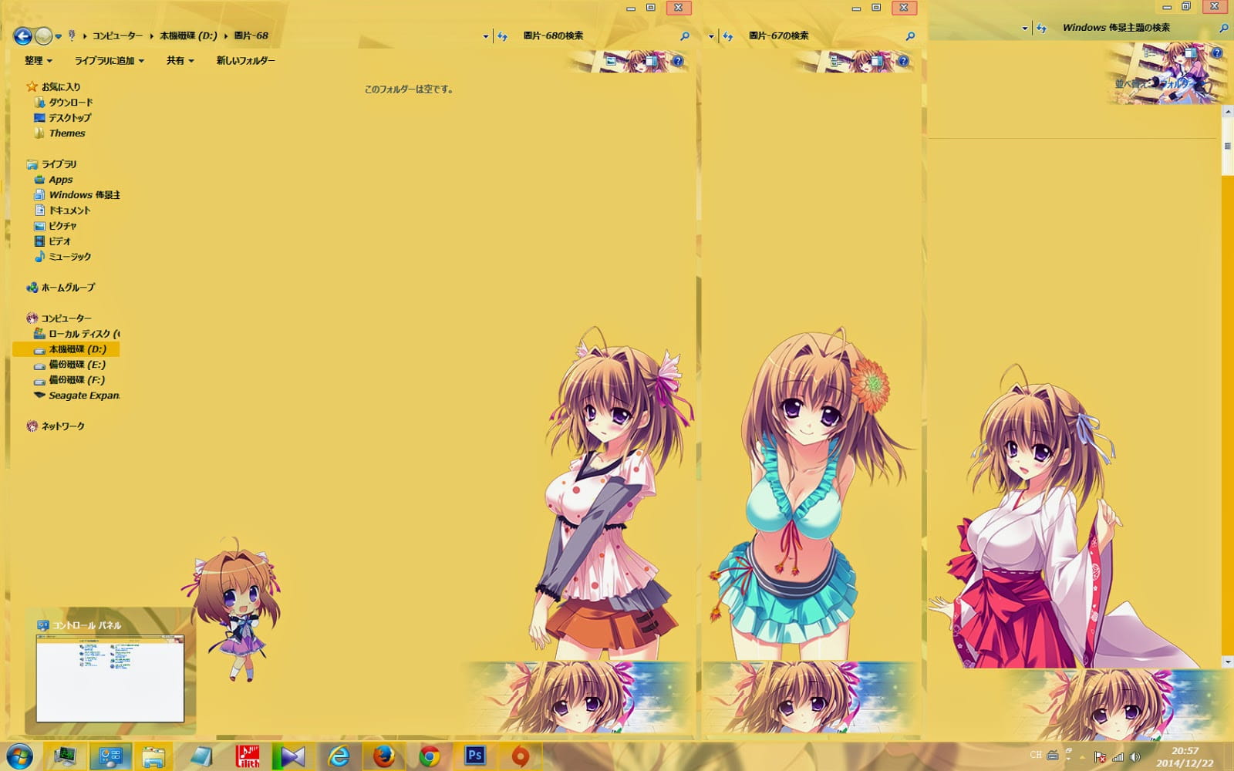Image resolution: width=1234 pixels, height=771 pixels.
Task: Select the Themes favorite entry
Action: [x=68, y=133]
